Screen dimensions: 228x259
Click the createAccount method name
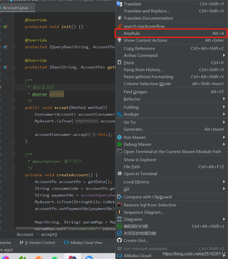[x=72, y=175]
